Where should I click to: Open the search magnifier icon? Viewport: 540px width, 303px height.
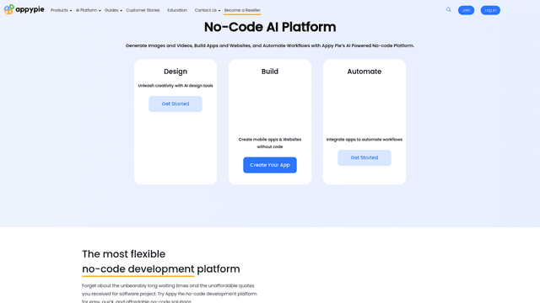[x=448, y=9]
